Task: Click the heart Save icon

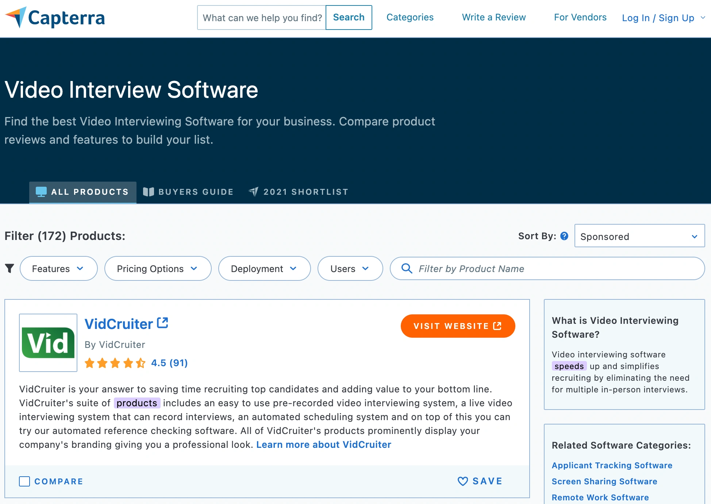Action: point(463,481)
